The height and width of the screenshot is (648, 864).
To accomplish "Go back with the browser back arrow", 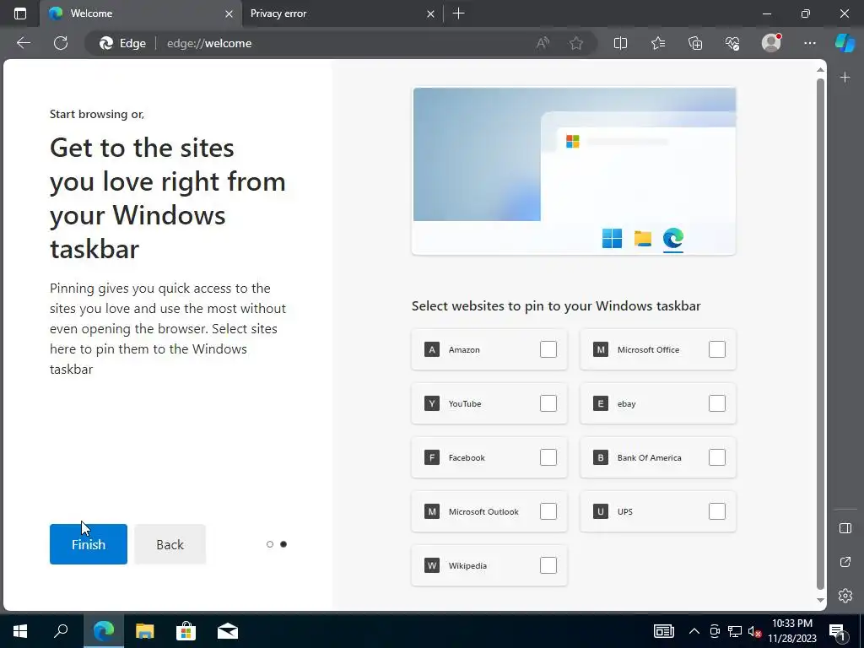I will tap(24, 43).
